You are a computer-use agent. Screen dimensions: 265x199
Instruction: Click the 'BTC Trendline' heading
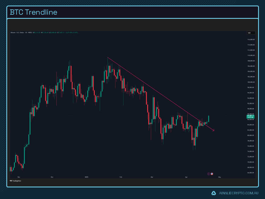(x=34, y=12)
